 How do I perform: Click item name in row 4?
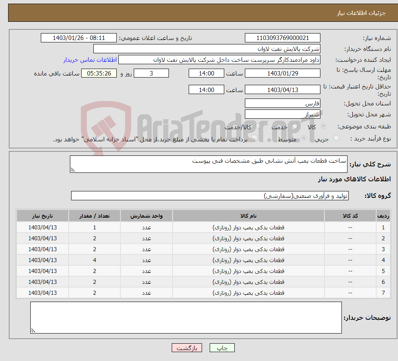pos(248,260)
